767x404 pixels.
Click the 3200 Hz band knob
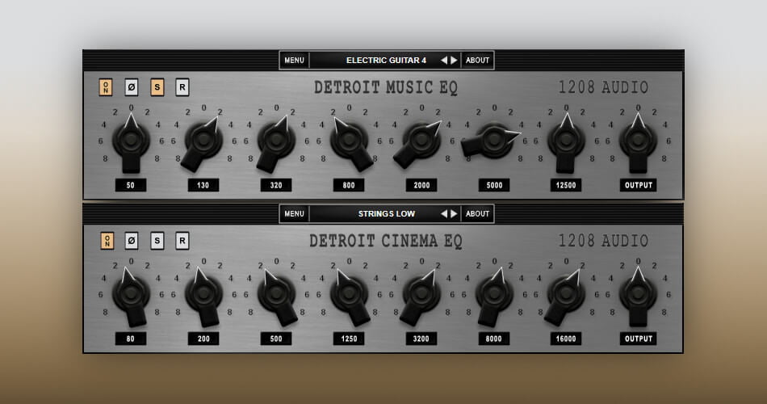point(421,294)
